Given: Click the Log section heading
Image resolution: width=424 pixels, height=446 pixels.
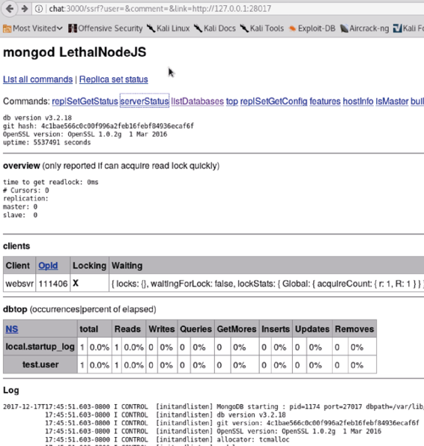Looking at the screenshot, I should [11, 391].
